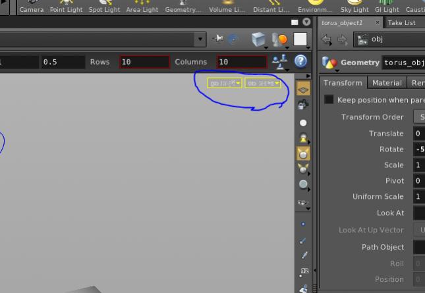Open the dropdown arrow under the white square
Viewport: 425px width, 293px height.
pyautogui.click(x=308, y=48)
